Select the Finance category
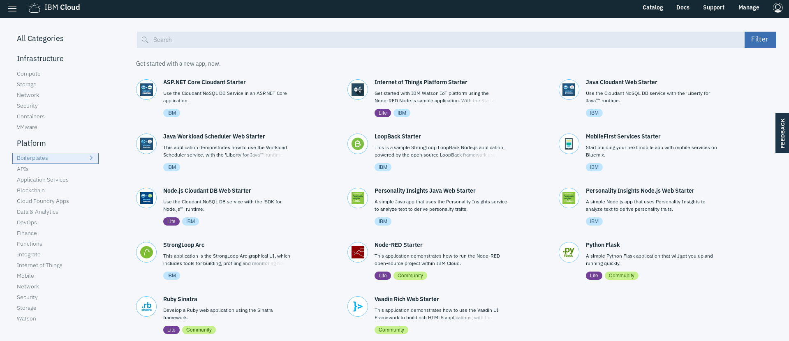 coord(27,233)
